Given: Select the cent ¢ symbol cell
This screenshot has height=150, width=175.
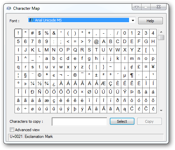Looking at the screenshot, I should pyautogui.click(x=132, y=67).
